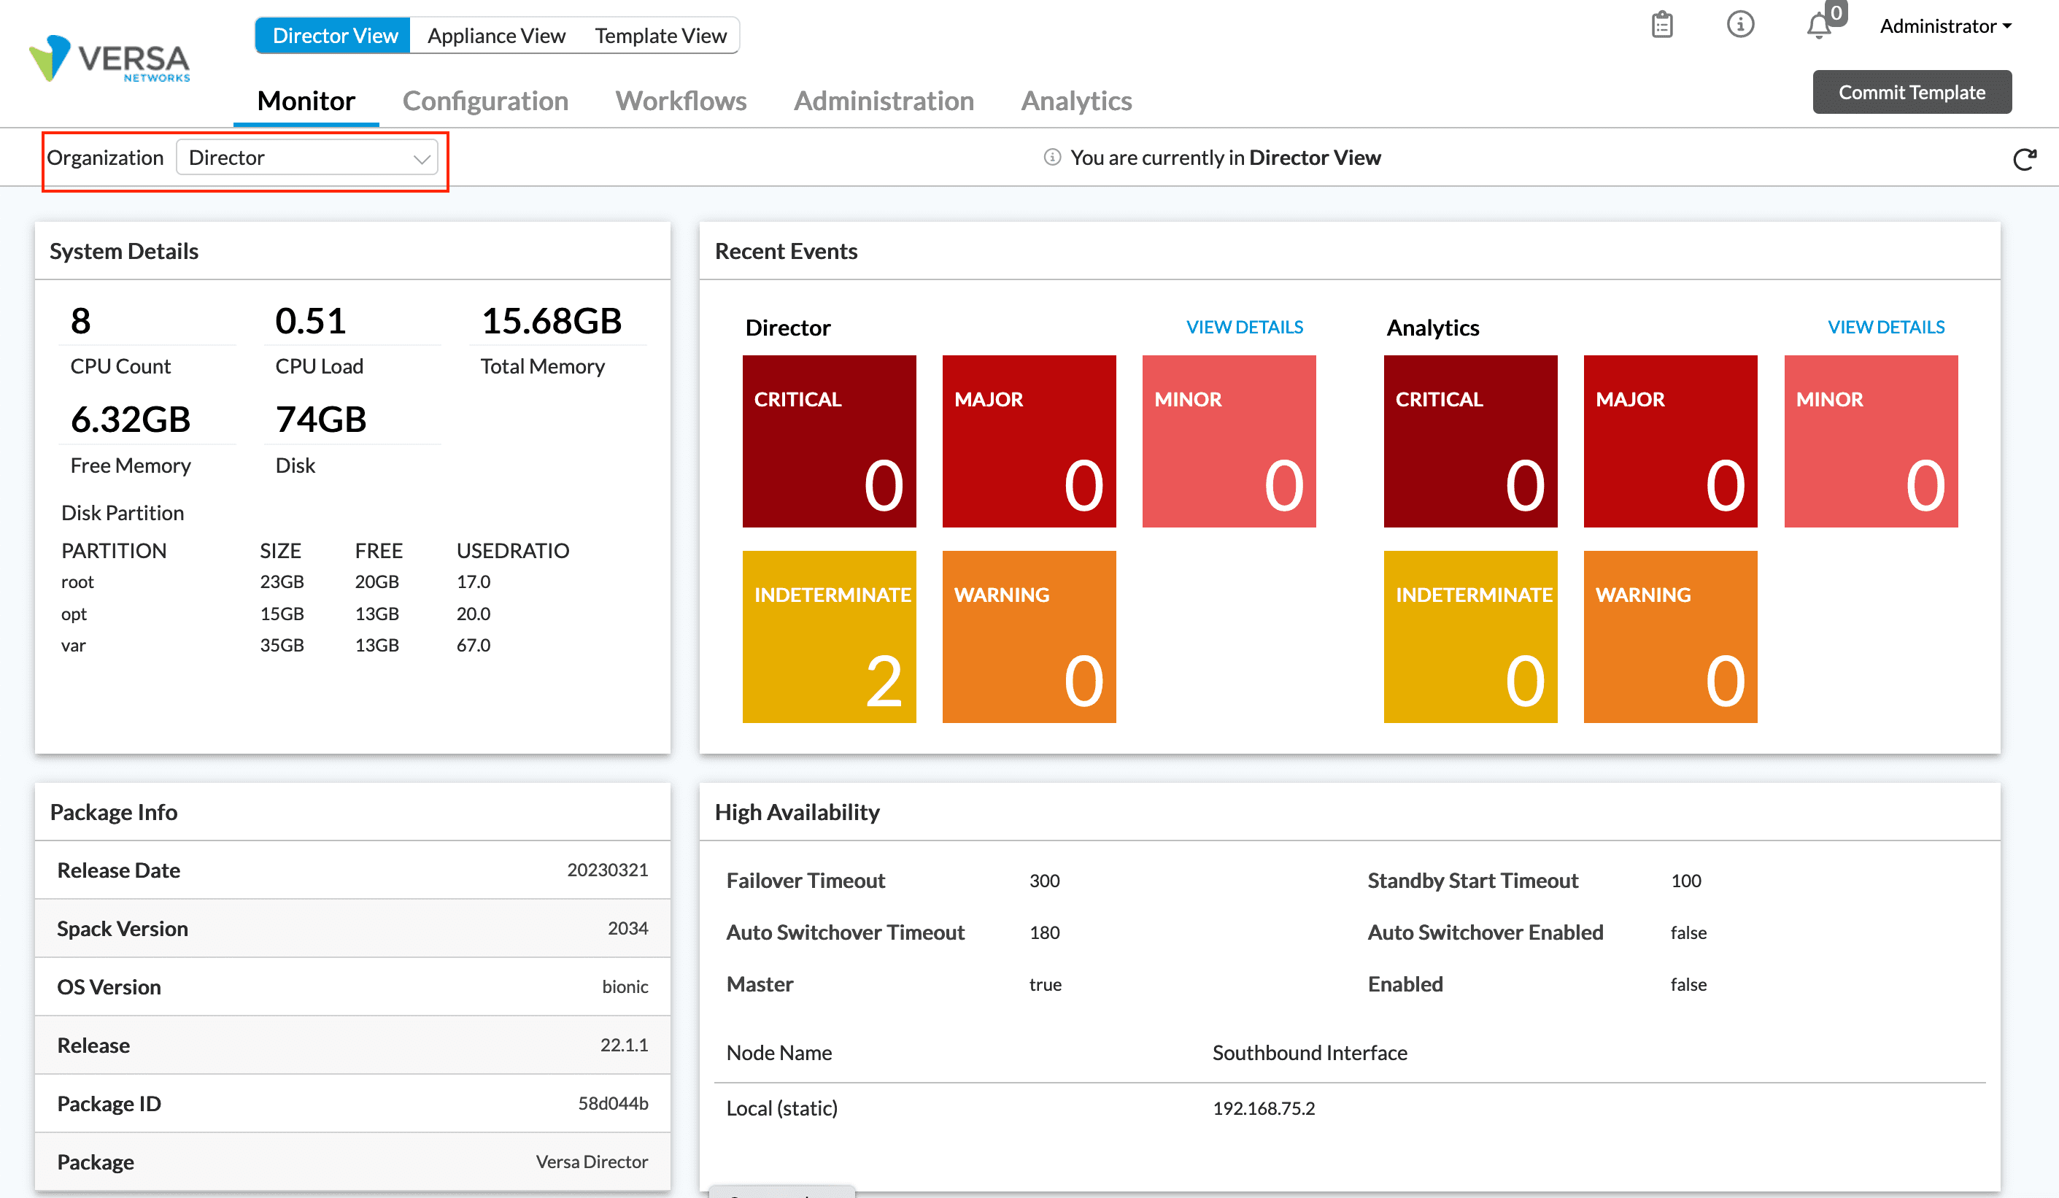Switch to Appliance View
Screen dimensions: 2059x1198
[x=496, y=36]
